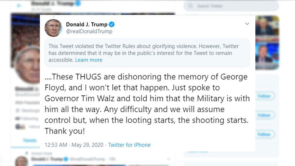Click the 12:53 AM · May 29, 2020 timestamp
The image size is (295, 166).
(74, 145)
